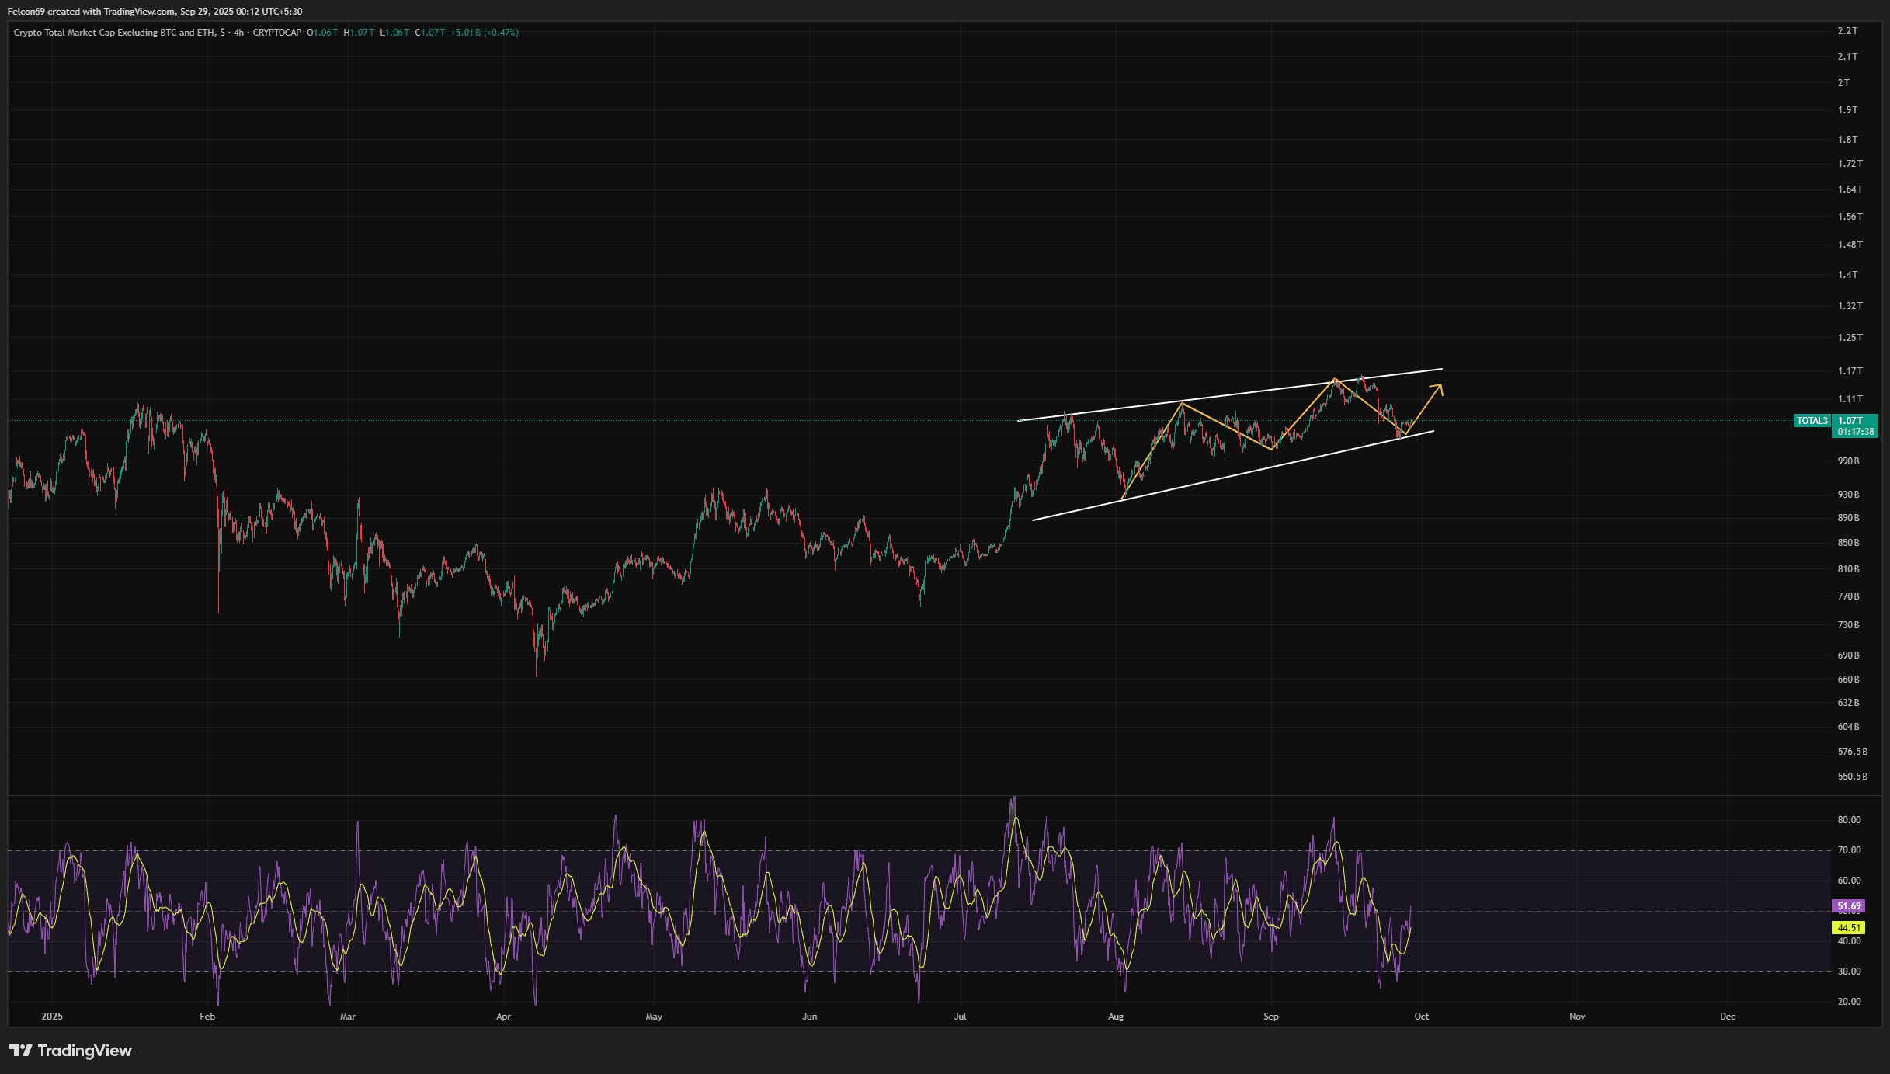This screenshot has width=1890, height=1074.
Task: Click the TOTAL3 ticker price label
Action: [x=1812, y=421]
